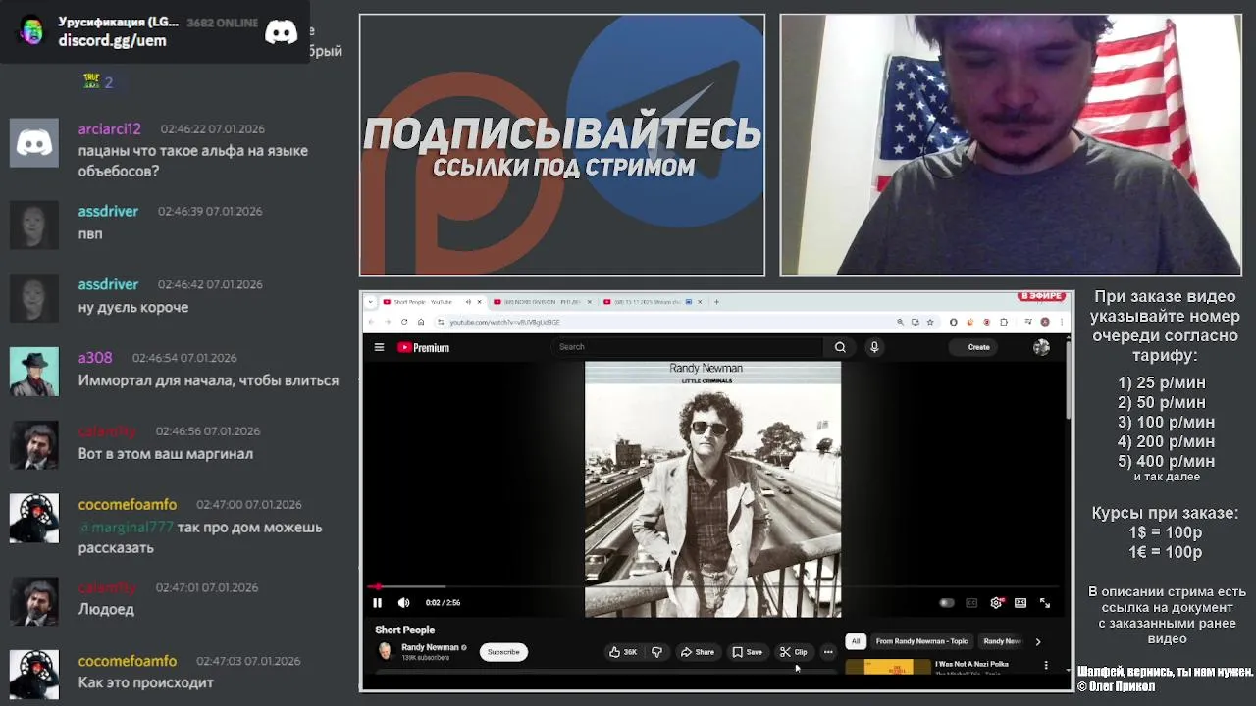
Task: Pause the Short People video
Action: pos(377,603)
